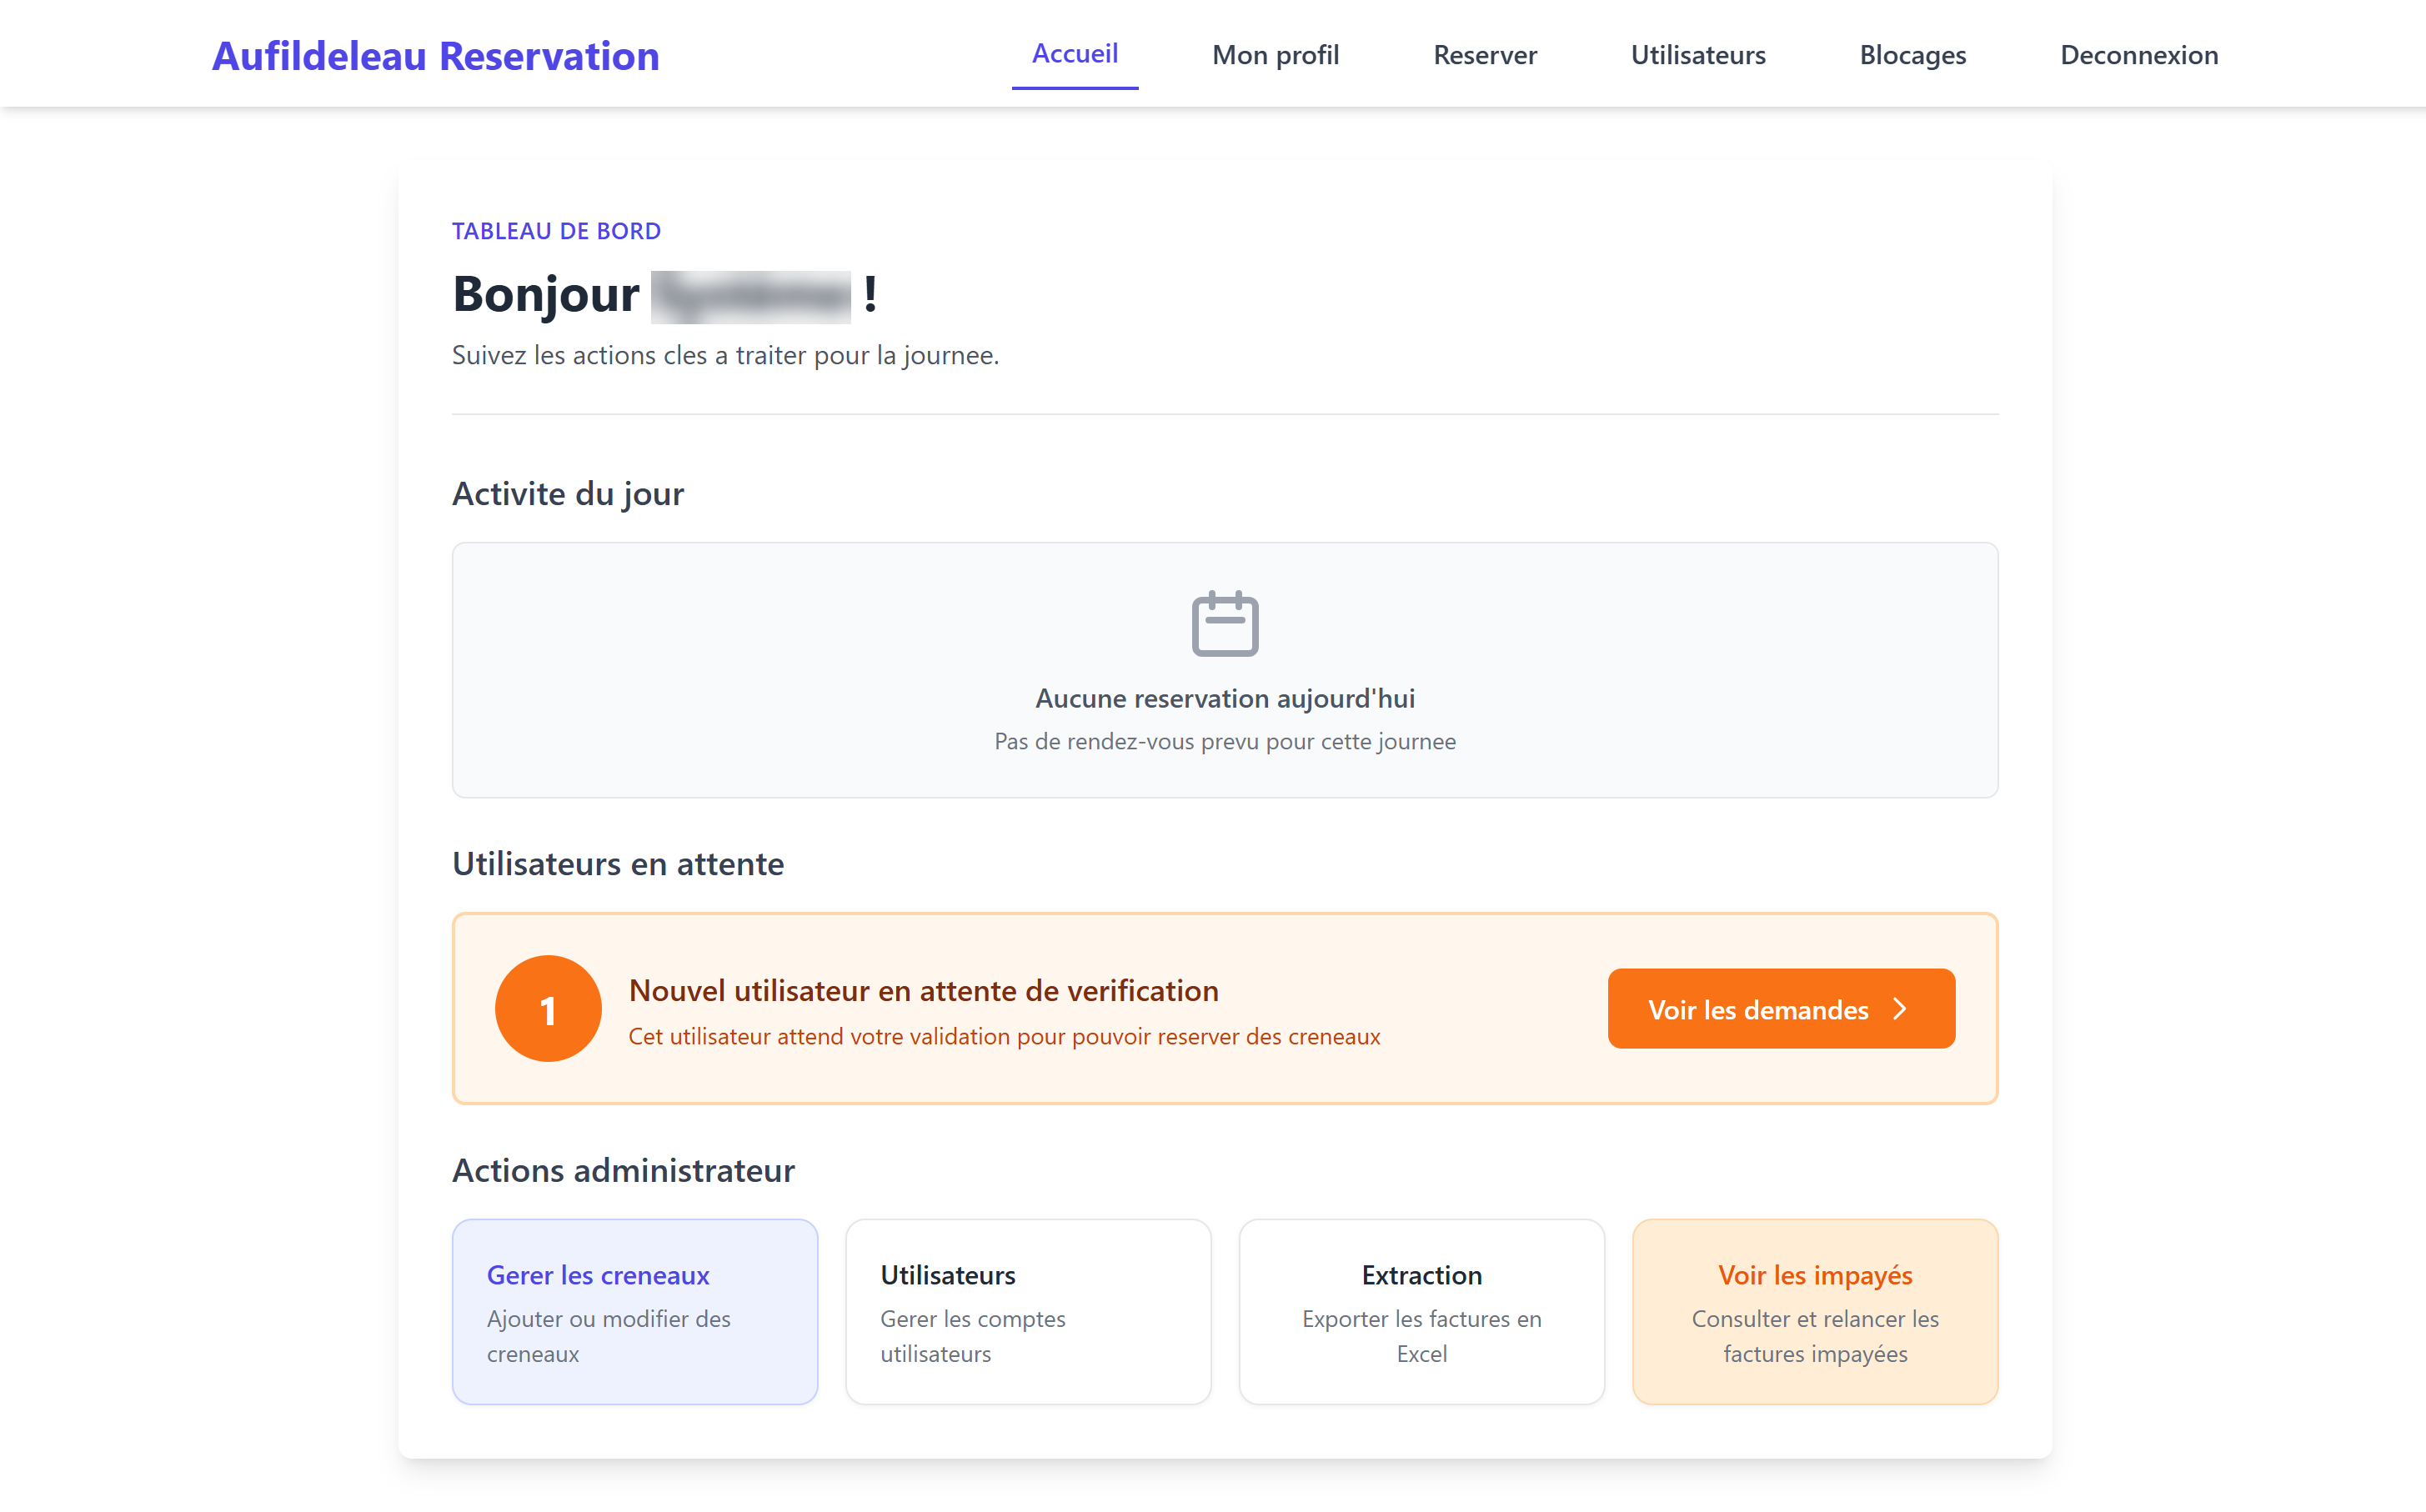Image resolution: width=2426 pixels, height=1512 pixels.
Task: Click Voir les demandes
Action: click(1781, 1009)
